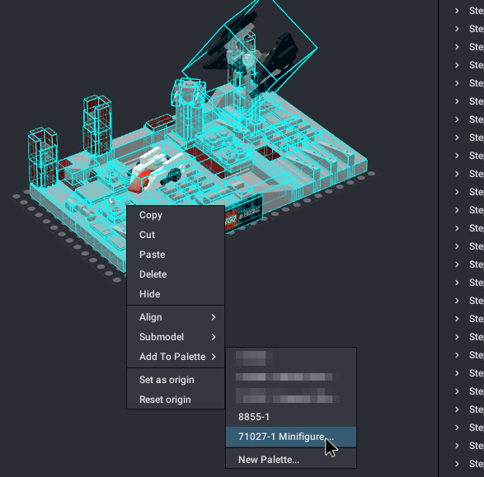The image size is (484, 477).
Task: Add selection to palette 8855-1
Action: [x=291, y=417]
